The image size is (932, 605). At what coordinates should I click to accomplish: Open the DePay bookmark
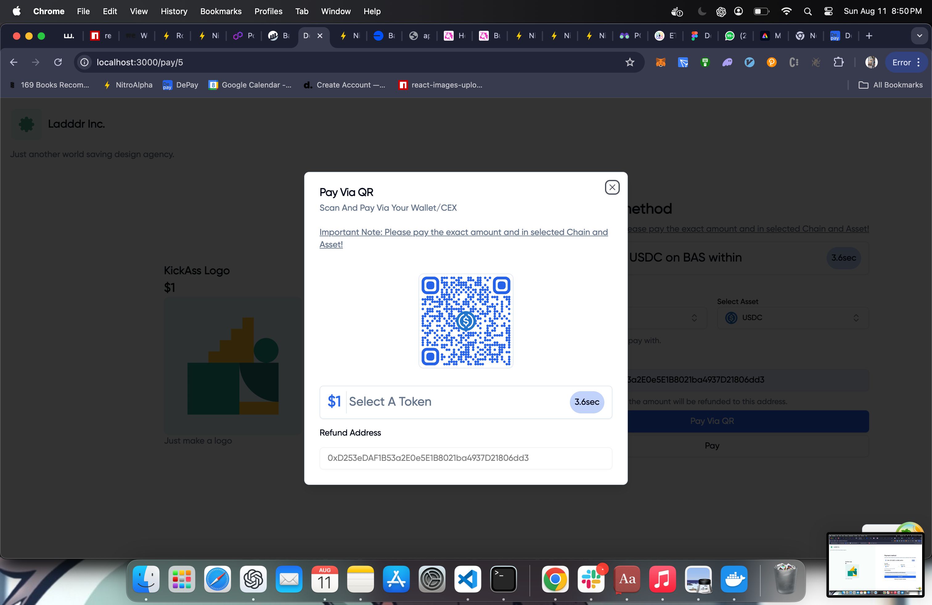click(x=181, y=85)
